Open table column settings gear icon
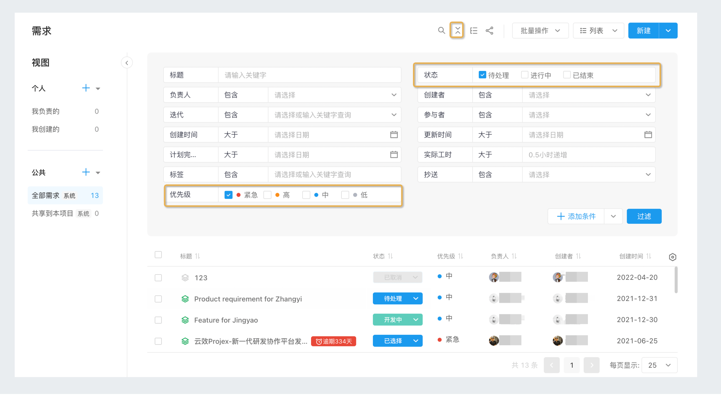This screenshot has width=721, height=395. [x=673, y=257]
